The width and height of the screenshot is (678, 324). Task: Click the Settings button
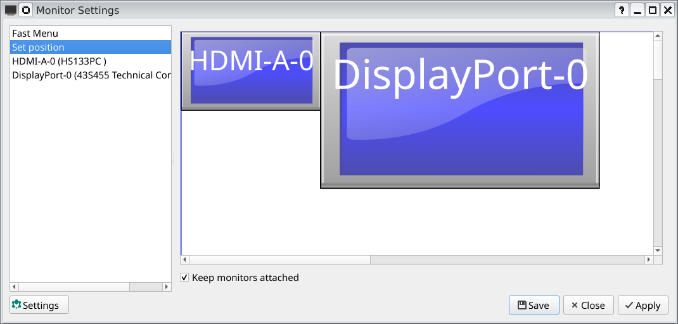point(39,305)
